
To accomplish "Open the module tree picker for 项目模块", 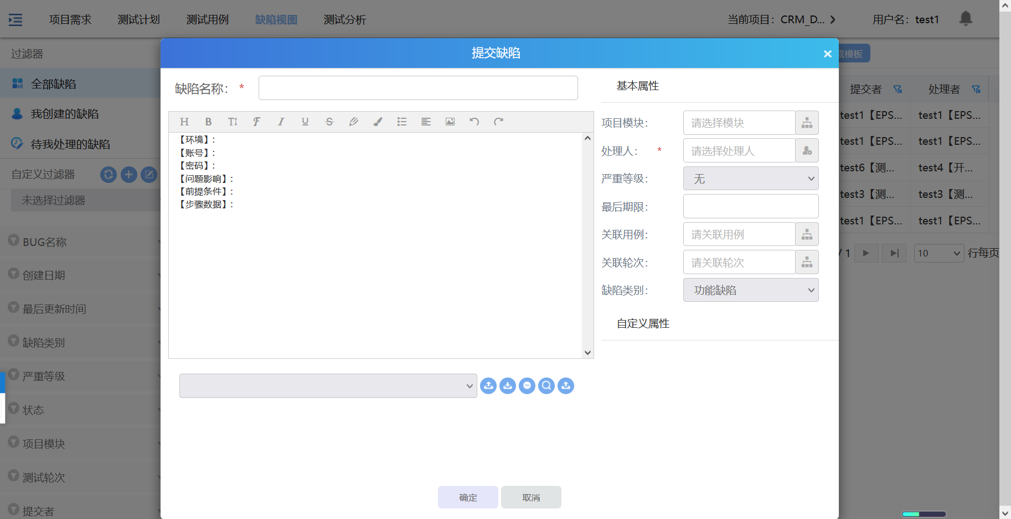I will (x=807, y=123).
